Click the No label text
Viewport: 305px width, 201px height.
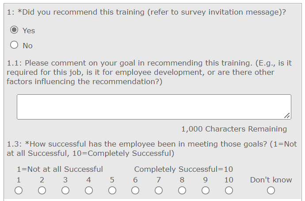click(x=27, y=46)
